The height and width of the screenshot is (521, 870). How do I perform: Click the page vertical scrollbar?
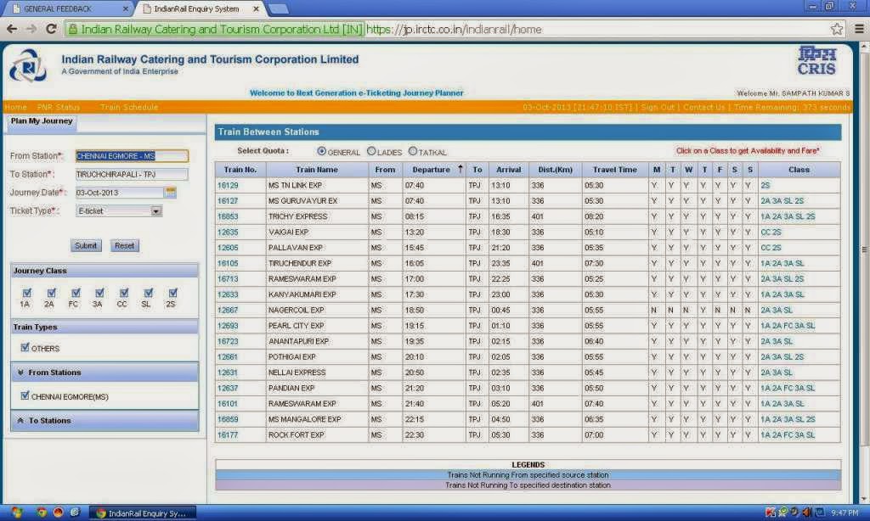click(x=864, y=249)
